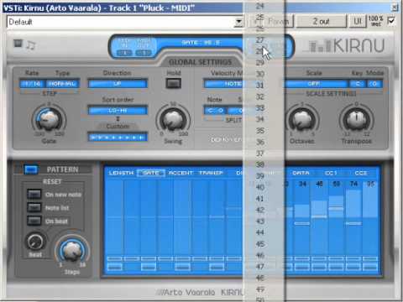
Task: Switch to the DATA tab
Action: pyautogui.click(x=301, y=173)
